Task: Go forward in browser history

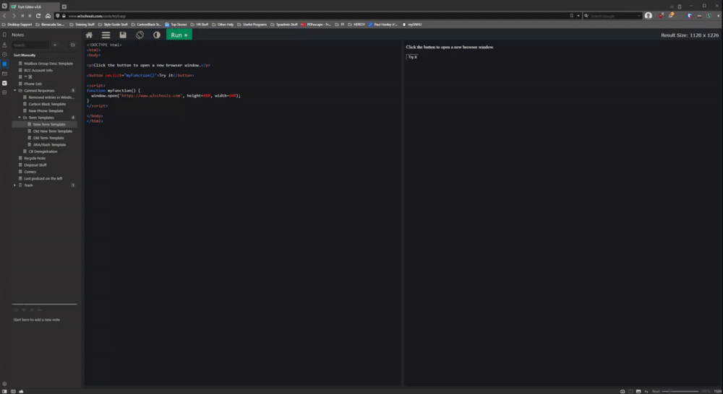Action: [x=13, y=16]
